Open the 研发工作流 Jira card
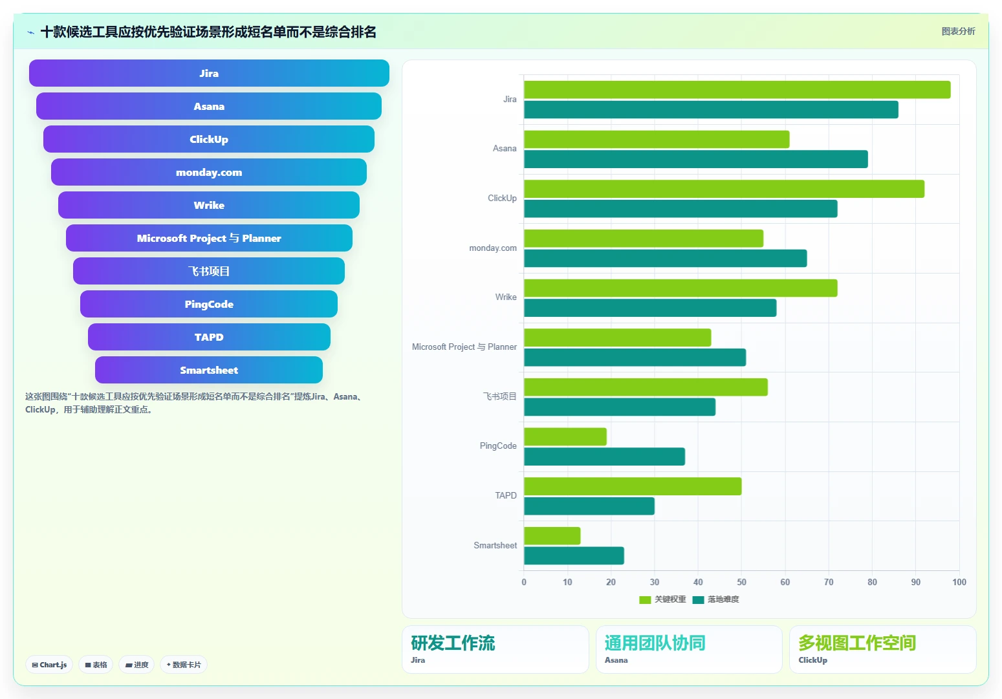Image resolution: width=1002 pixels, height=699 pixels. [496, 649]
